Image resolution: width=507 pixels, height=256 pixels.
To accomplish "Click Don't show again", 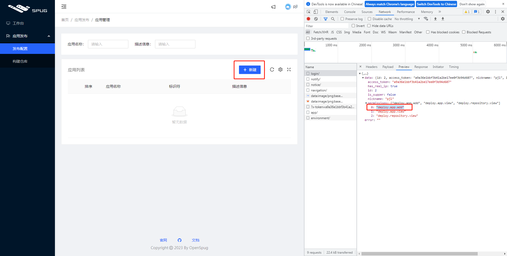I will pyautogui.click(x=472, y=4).
